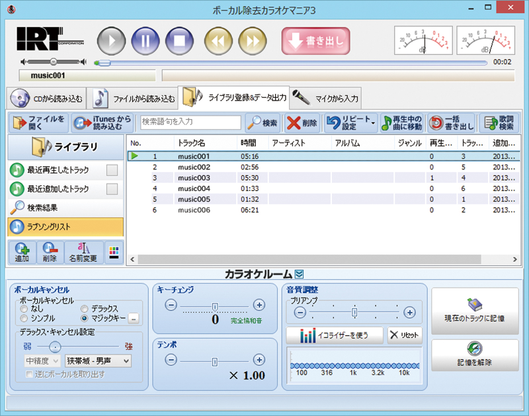The width and height of the screenshot is (529, 416).
Task: Click 一括書き出し batch export
Action: 451,123
